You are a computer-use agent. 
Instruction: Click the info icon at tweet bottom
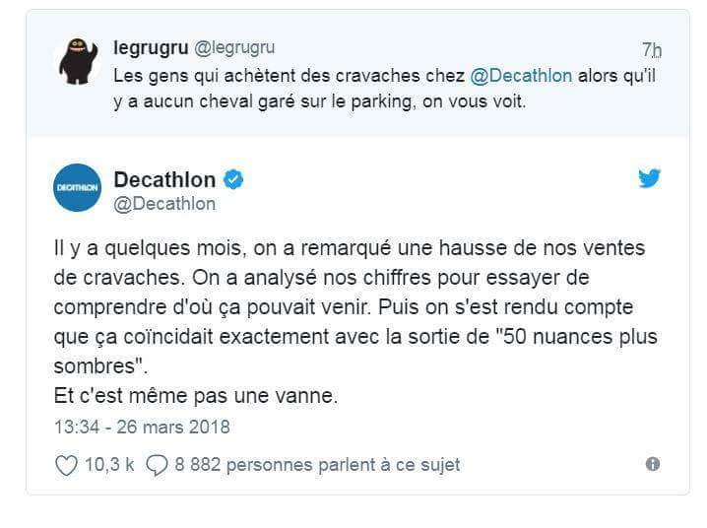click(x=652, y=464)
